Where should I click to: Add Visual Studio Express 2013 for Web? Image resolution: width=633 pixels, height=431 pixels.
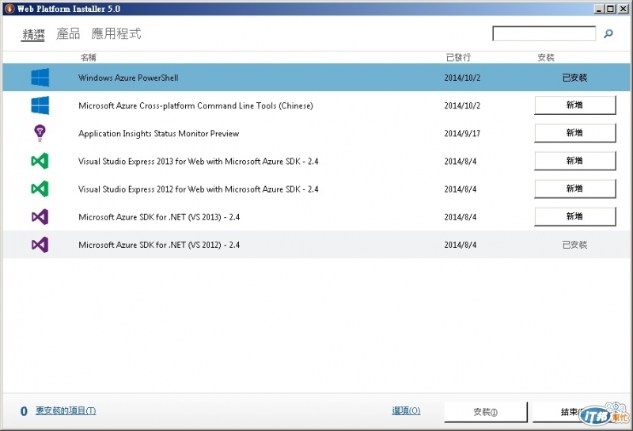coord(575,161)
